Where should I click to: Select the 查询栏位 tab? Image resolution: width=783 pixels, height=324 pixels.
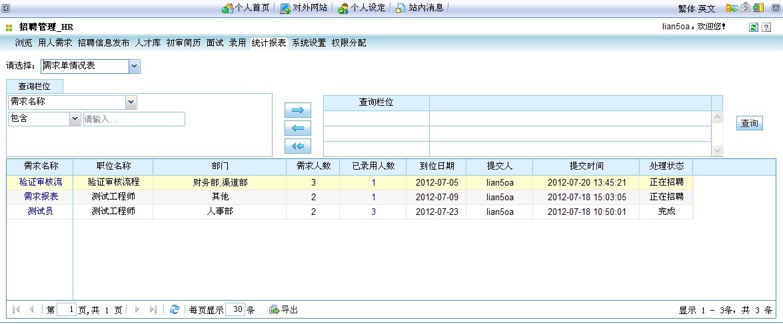coord(35,86)
